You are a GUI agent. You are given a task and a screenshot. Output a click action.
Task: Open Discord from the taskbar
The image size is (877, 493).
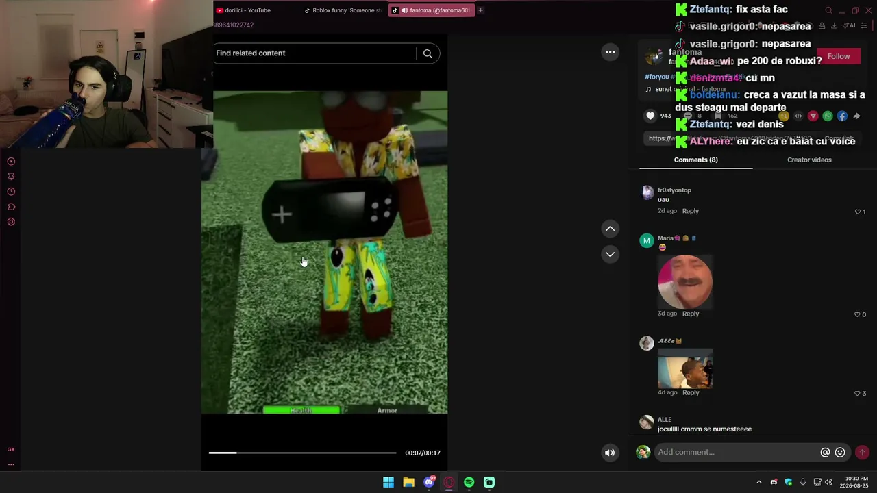click(429, 482)
